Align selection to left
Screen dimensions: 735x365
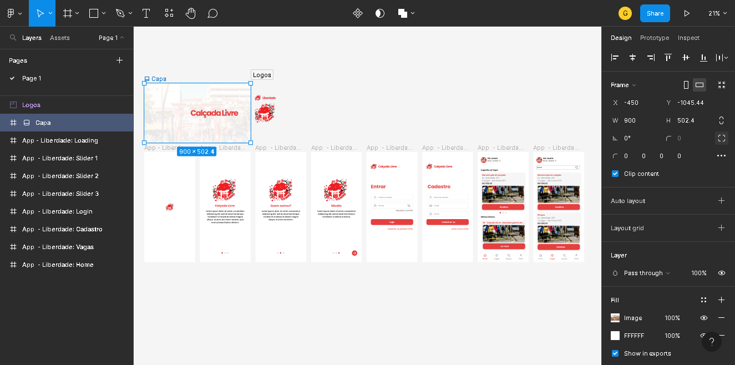point(615,57)
